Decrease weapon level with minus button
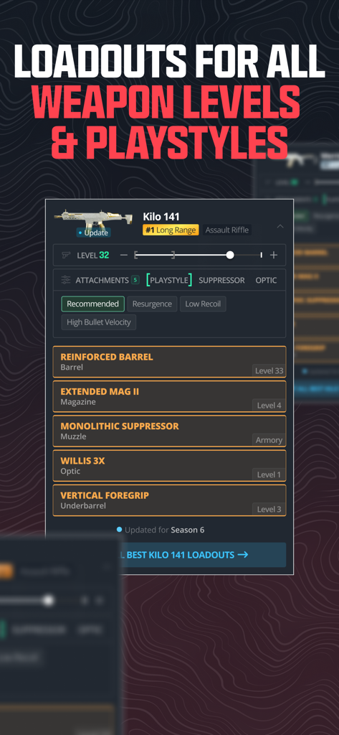339x735 pixels. (x=123, y=255)
